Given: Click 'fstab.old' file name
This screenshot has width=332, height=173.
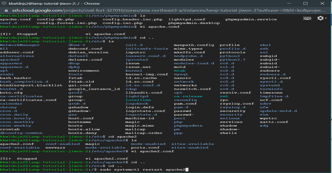Looking at the screenshot, I should pos(81,82).
